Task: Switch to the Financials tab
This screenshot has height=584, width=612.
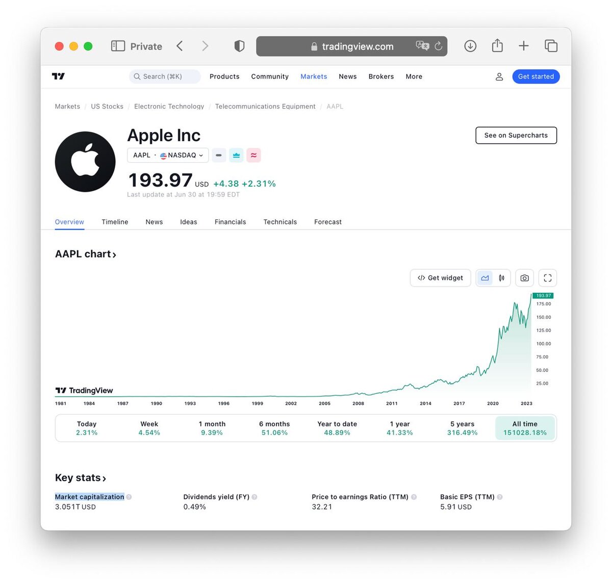Action: tap(230, 222)
